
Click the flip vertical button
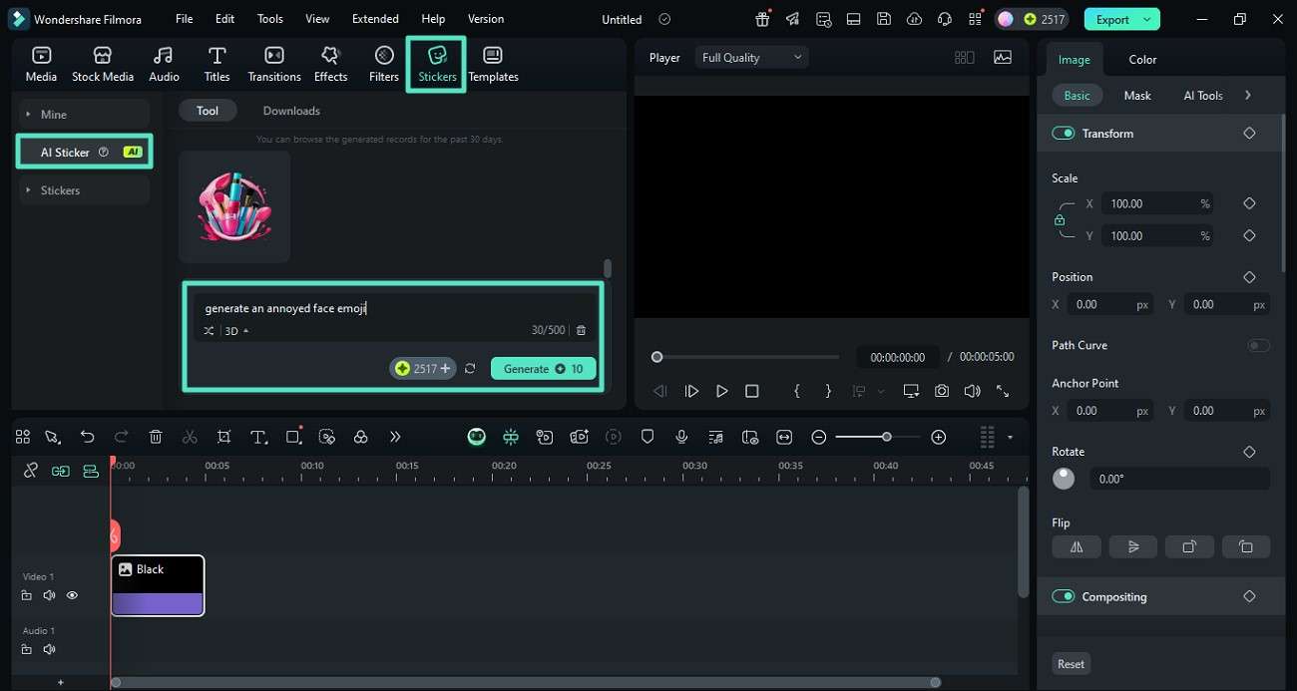pyautogui.click(x=1133, y=546)
